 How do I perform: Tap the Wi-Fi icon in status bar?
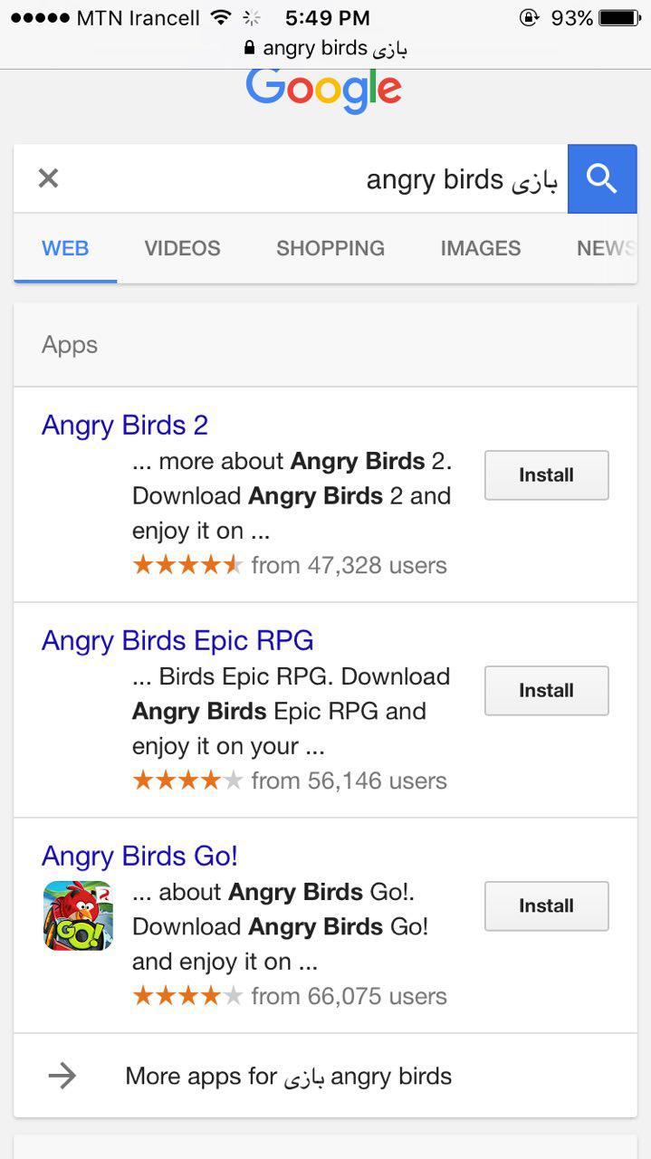[x=220, y=17]
